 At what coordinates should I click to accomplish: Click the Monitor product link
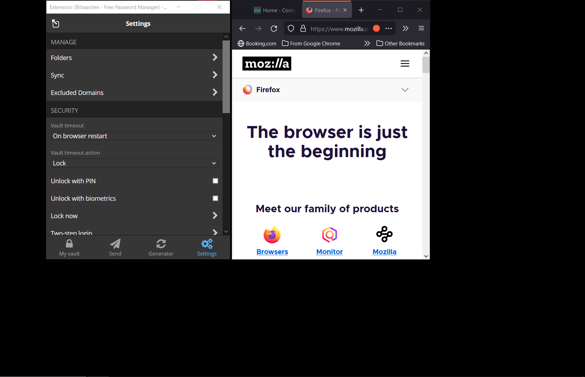coord(329,252)
